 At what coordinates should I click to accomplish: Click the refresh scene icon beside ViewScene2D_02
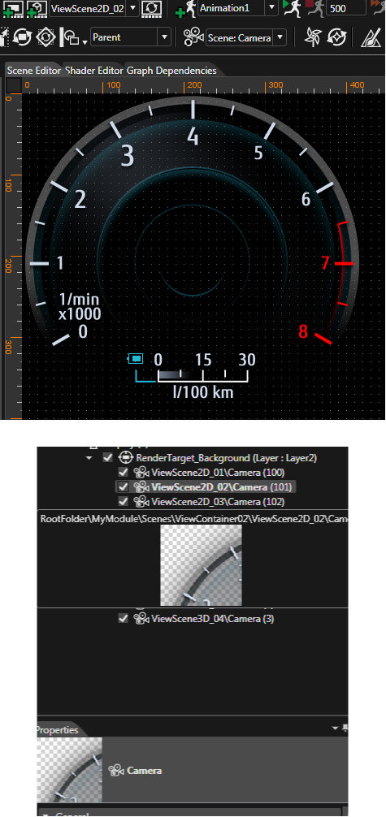[x=151, y=7]
